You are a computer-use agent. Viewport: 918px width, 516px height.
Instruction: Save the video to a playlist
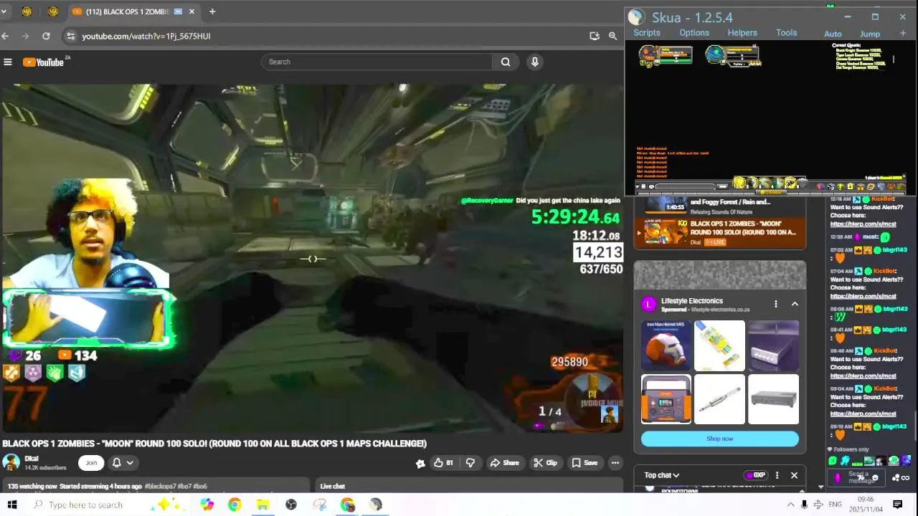coord(585,463)
